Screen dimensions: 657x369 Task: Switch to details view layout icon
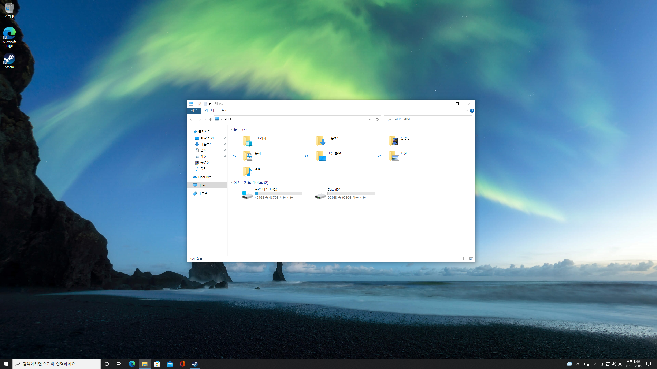coord(465,259)
